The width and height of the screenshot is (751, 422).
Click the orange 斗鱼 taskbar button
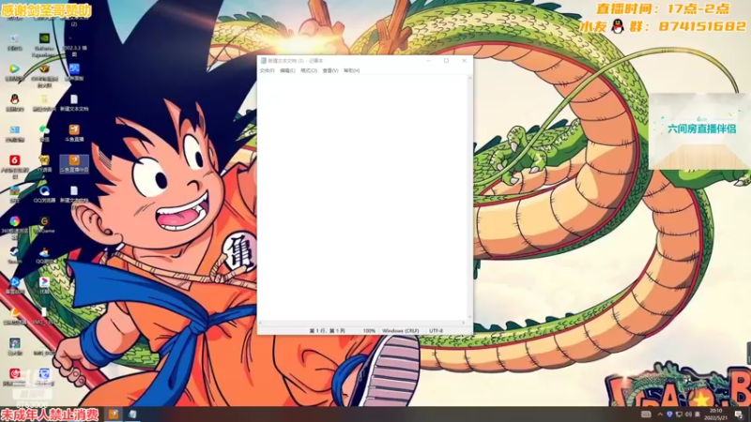[x=114, y=414]
